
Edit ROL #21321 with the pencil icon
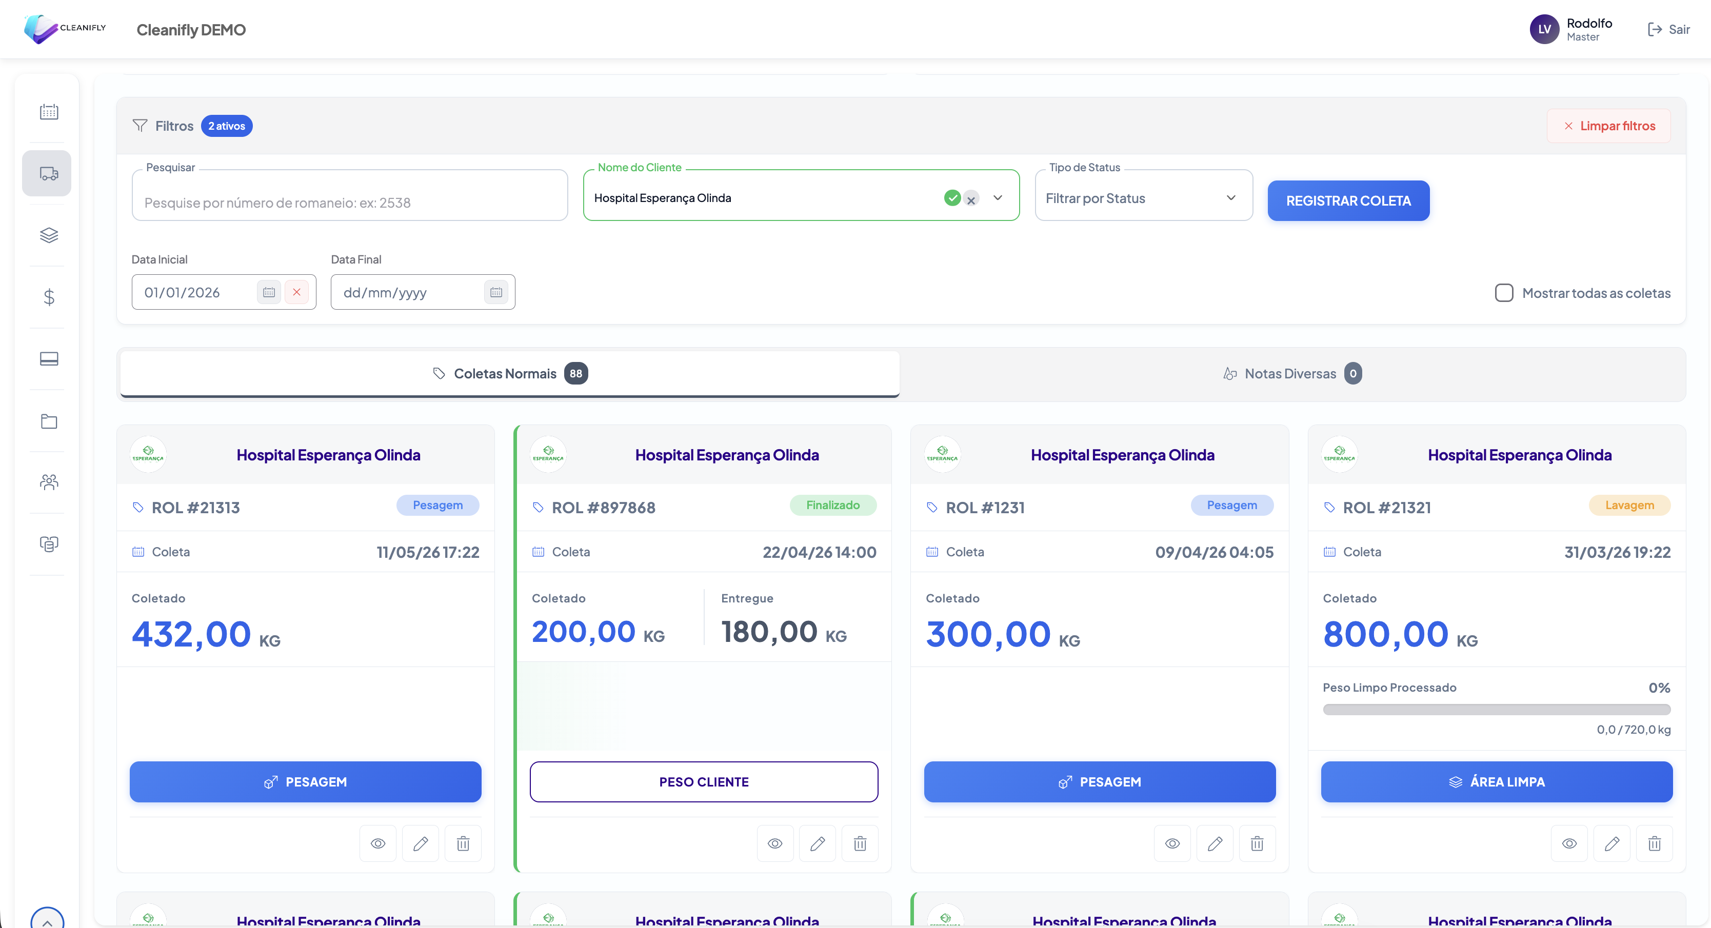pyautogui.click(x=1611, y=843)
